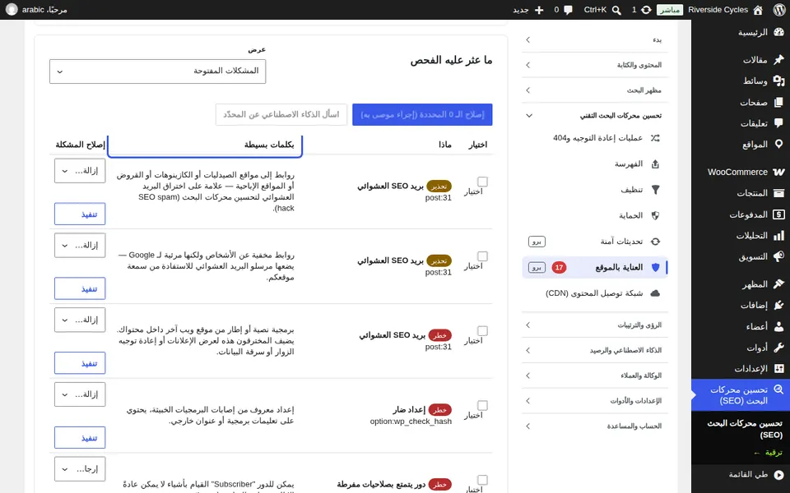
Task: Check the row about روابط مخفية عن الأشخاص
Action: click(x=483, y=256)
